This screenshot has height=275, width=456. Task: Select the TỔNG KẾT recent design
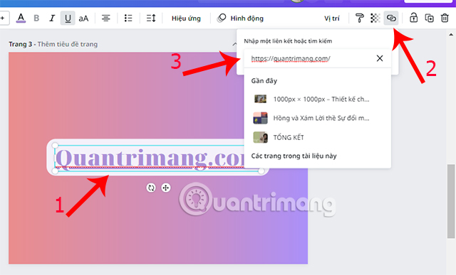tap(318, 137)
